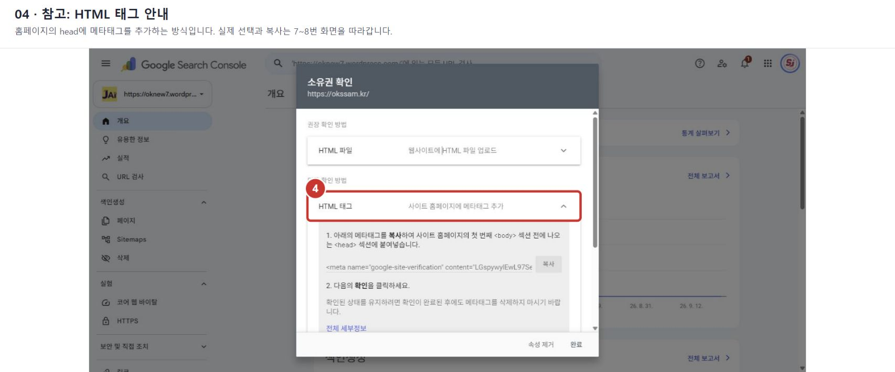Expand the 보안 및 직접 조치 section
The height and width of the screenshot is (372, 895).
[x=204, y=346]
